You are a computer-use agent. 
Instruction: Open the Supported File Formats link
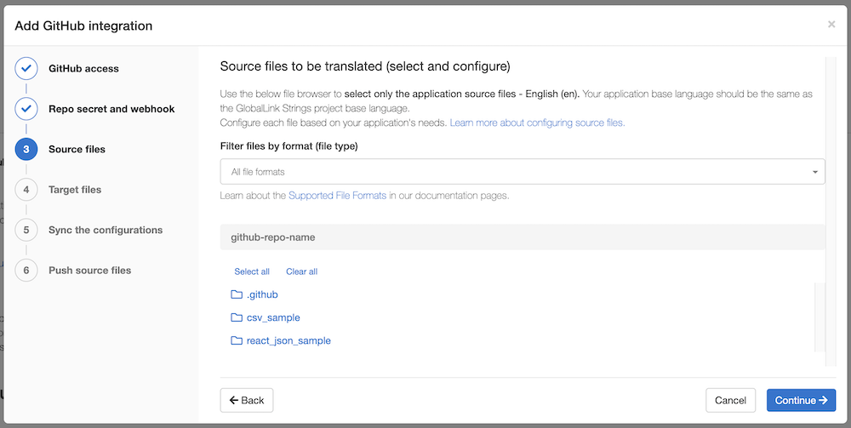click(337, 196)
